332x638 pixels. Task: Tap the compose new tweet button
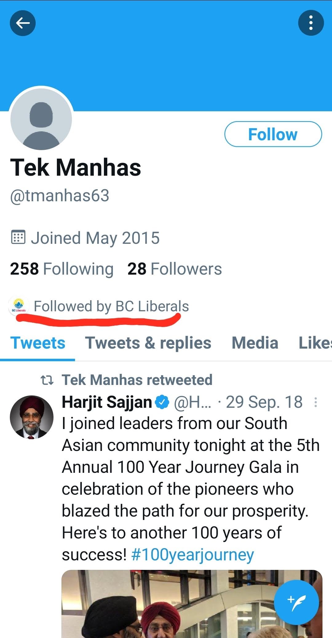[x=296, y=602]
